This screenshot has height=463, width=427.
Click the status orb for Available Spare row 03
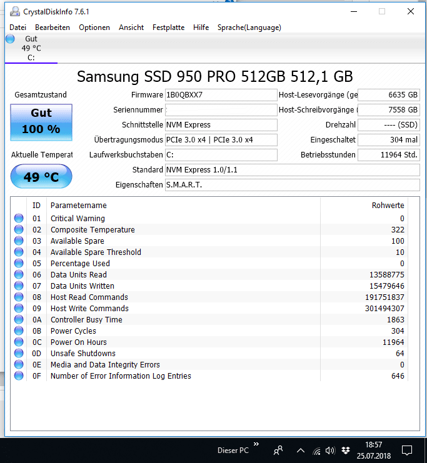pos(19,241)
